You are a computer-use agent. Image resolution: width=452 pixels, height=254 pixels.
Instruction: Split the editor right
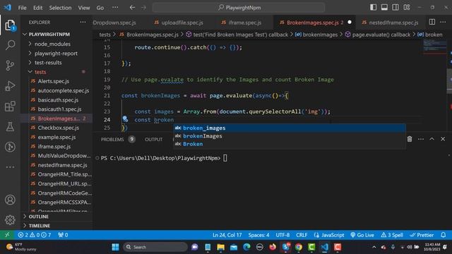pyautogui.click(x=432, y=22)
